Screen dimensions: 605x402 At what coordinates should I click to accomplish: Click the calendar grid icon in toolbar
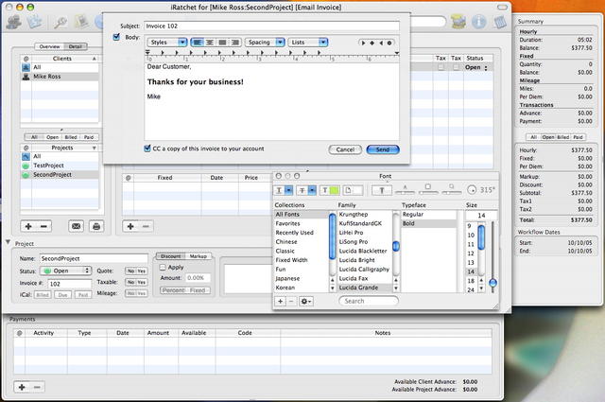[500, 22]
